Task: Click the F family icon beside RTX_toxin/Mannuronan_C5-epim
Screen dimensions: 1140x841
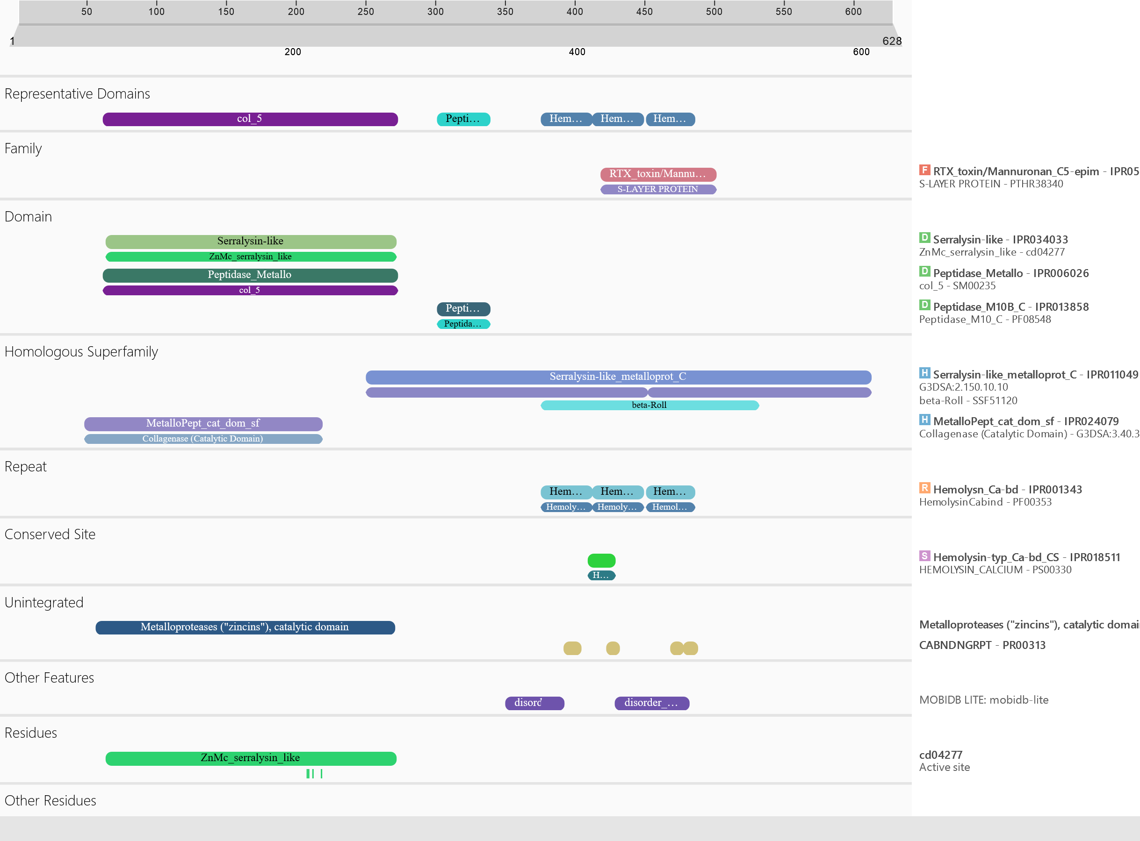Action: click(x=924, y=170)
